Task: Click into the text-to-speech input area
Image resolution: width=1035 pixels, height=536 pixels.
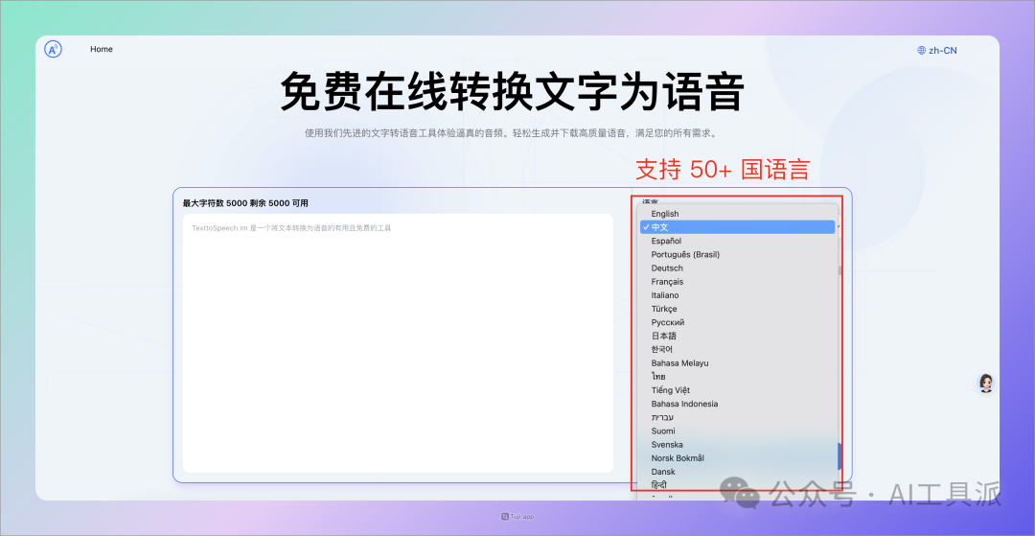Action: coord(398,342)
